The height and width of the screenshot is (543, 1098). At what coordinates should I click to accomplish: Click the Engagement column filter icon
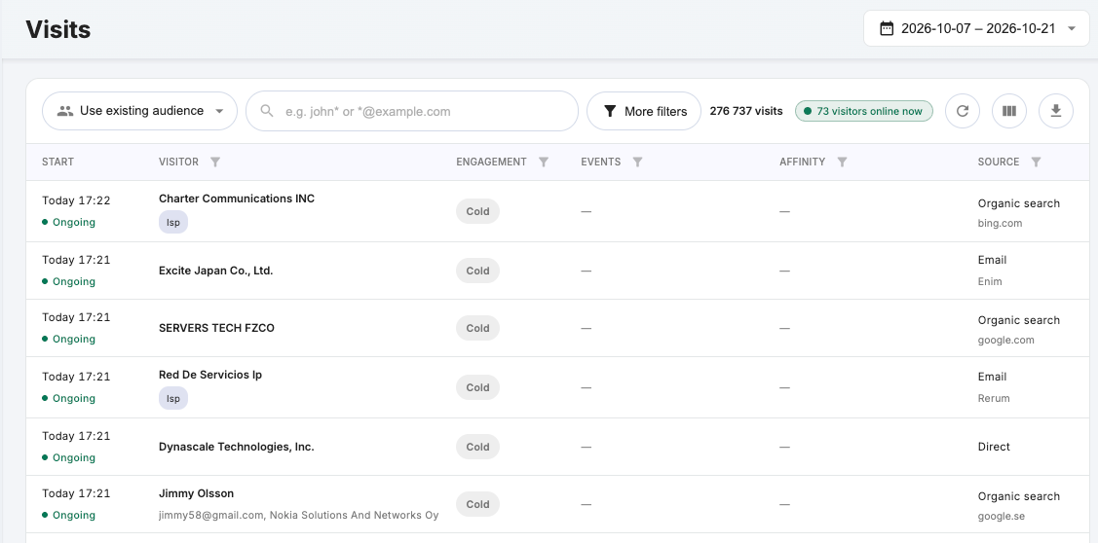point(544,163)
